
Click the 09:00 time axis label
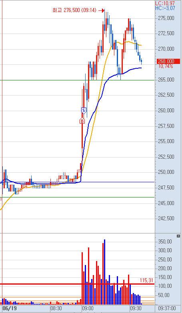88,308
